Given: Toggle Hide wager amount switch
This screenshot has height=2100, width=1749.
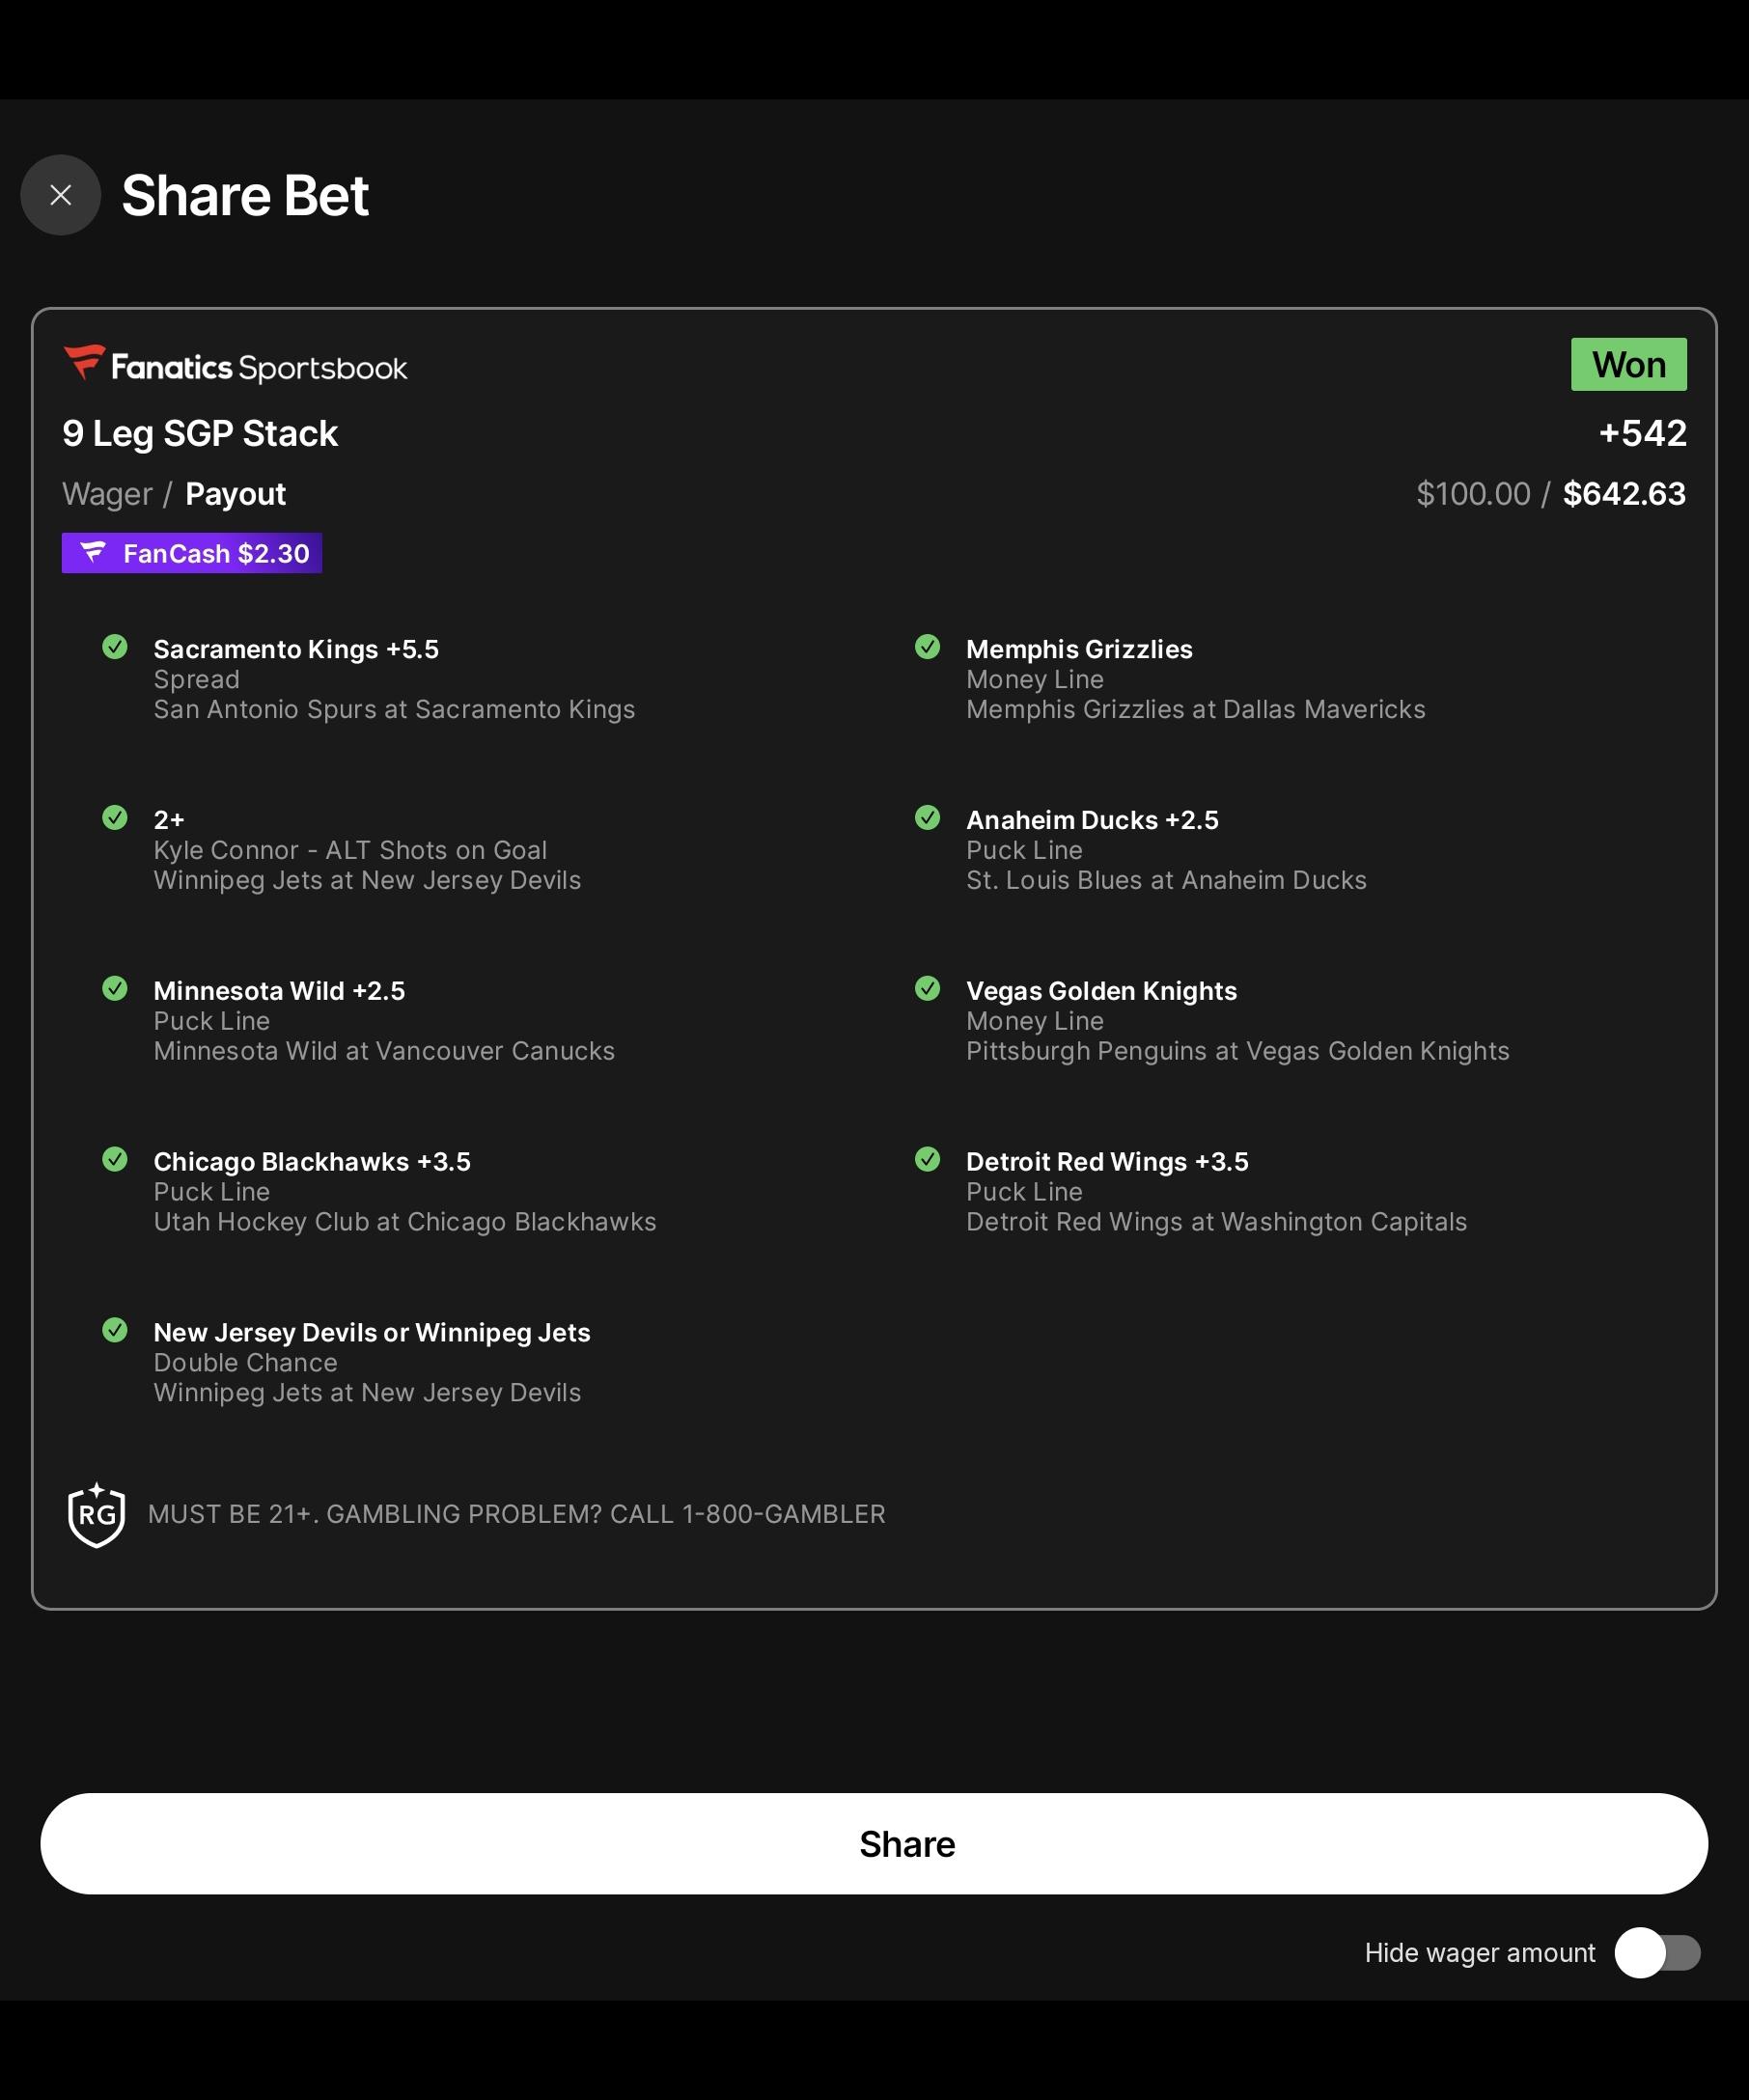Looking at the screenshot, I should [1657, 1952].
